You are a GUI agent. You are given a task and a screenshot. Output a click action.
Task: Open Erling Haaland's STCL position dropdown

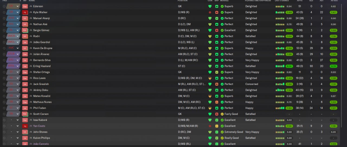click(x=18, y=66)
